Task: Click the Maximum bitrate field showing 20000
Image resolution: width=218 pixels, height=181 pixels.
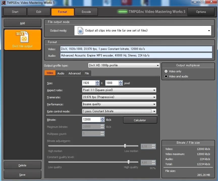Action: [91, 127]
